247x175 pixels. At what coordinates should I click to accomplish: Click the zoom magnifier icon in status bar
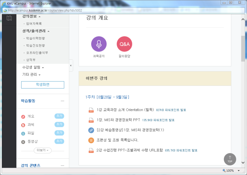(x=224, y=170)
